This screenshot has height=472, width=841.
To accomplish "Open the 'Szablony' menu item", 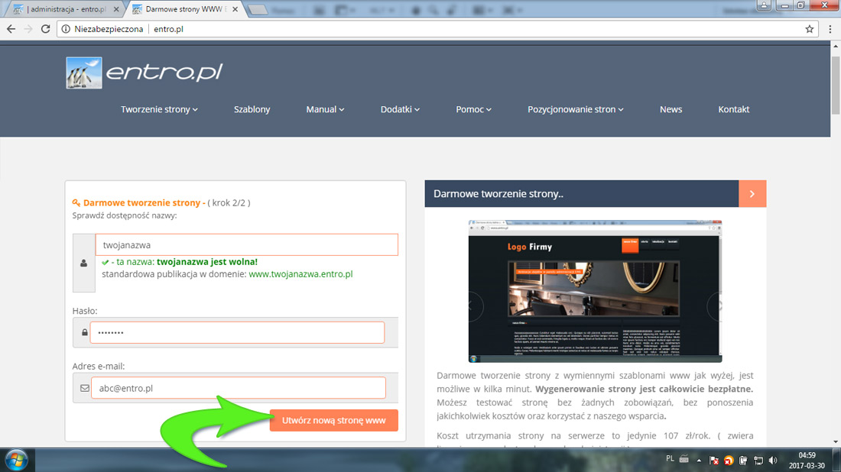I will (x=252, y=109).
